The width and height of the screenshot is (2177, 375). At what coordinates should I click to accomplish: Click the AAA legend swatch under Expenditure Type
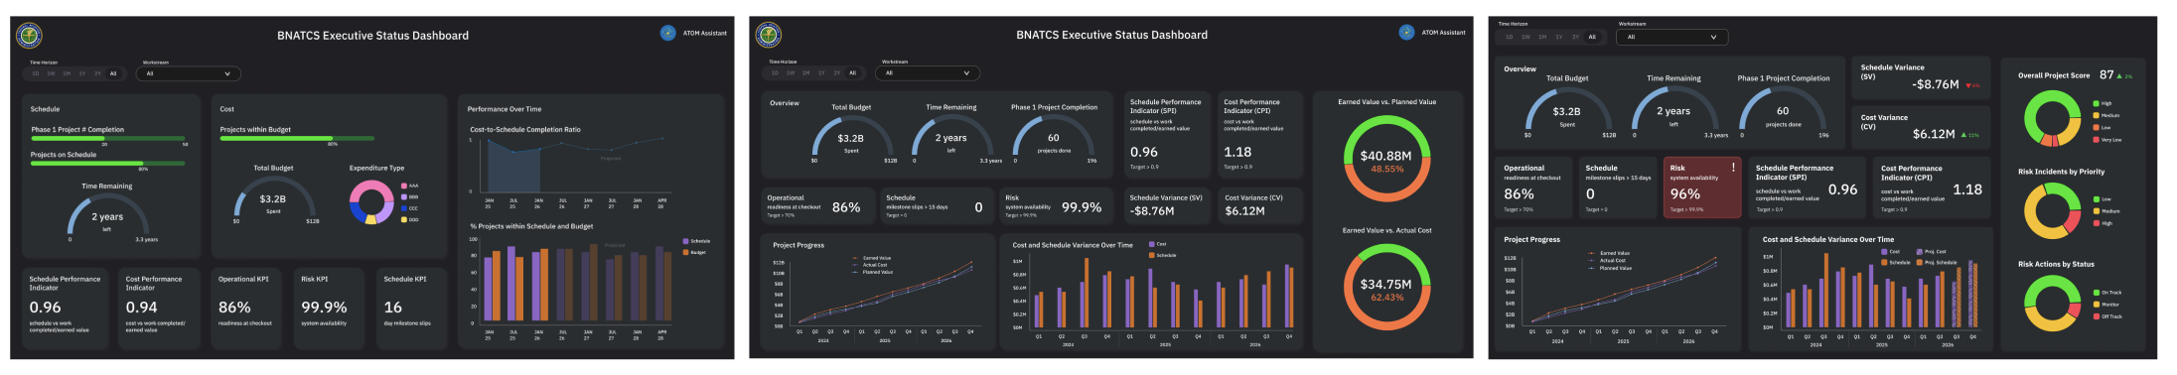pyautogui.click(x=403, y=186)
